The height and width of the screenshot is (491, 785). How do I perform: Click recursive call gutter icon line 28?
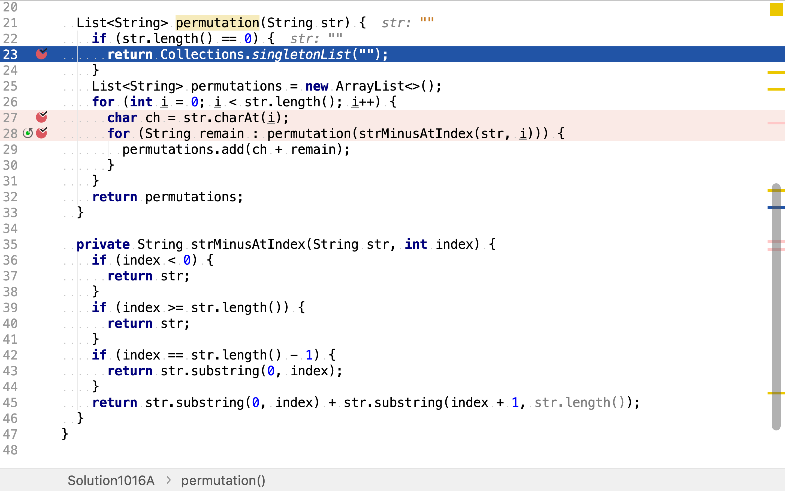tap(28, 133)
